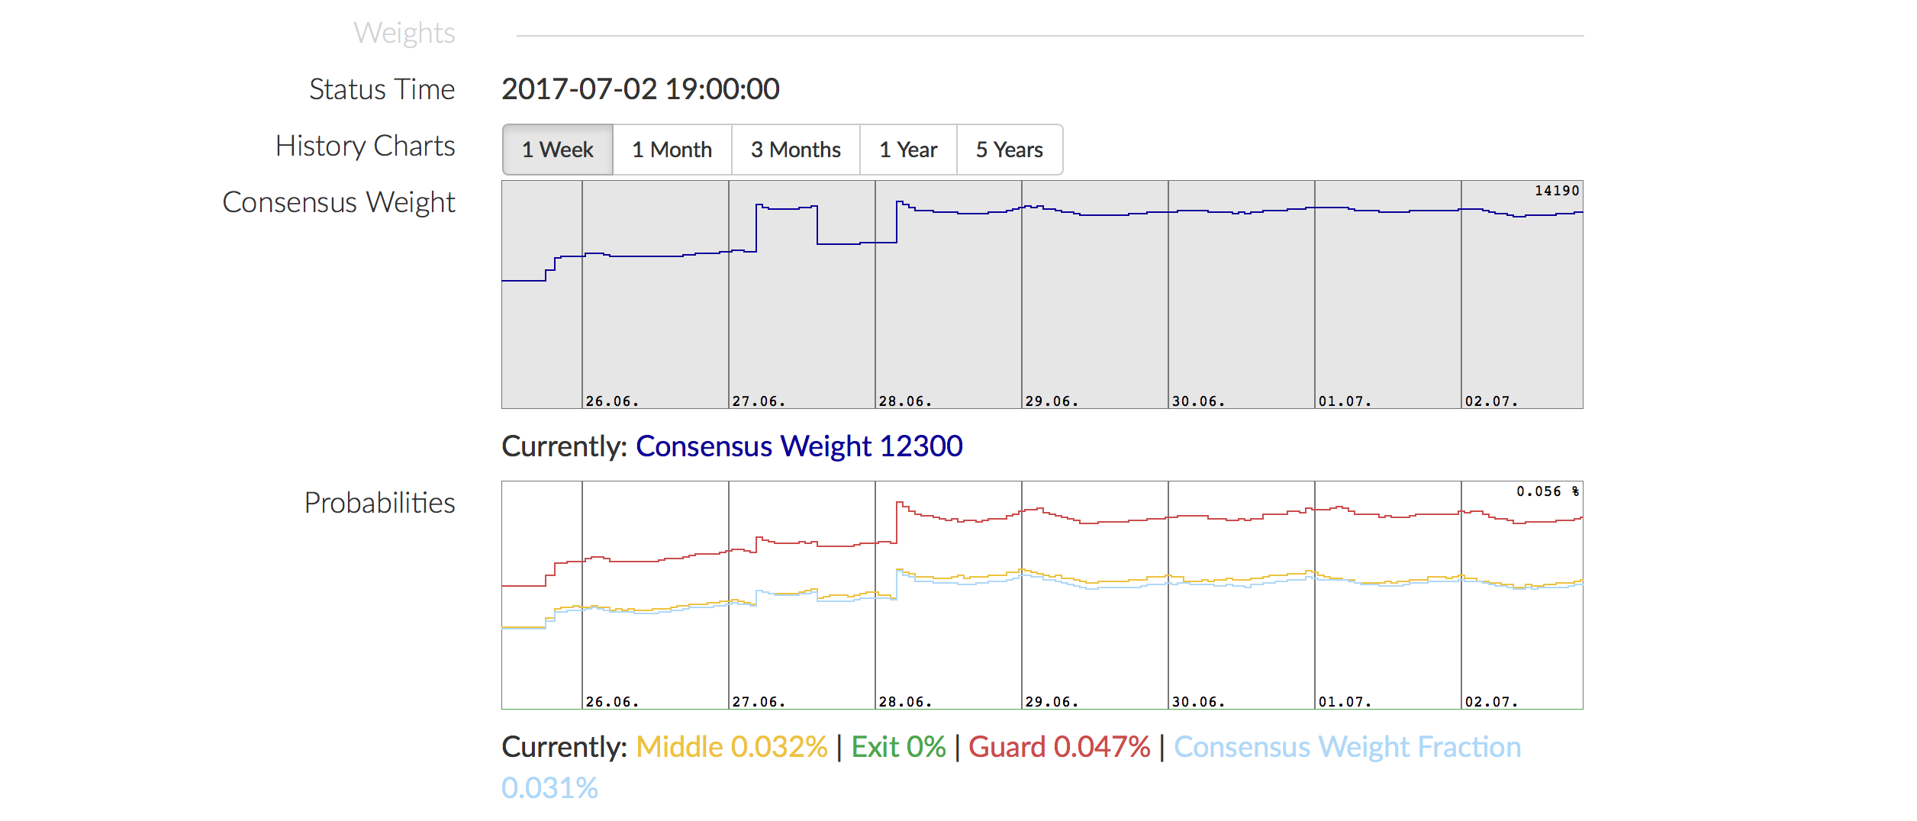
Task: Click the 02.07. date marker in Probabilities chart
Action: click(x=1491, y=702)
